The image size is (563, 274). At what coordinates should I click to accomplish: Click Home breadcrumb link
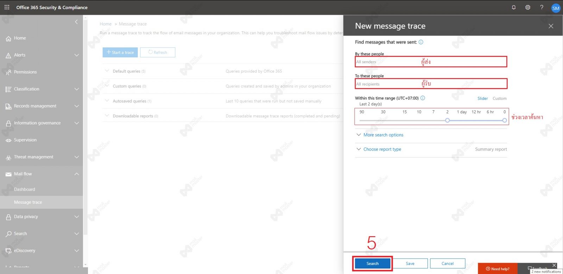tap(106, 24)
